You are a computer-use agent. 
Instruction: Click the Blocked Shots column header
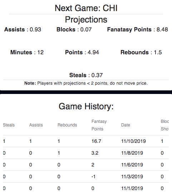coord(165,125)
